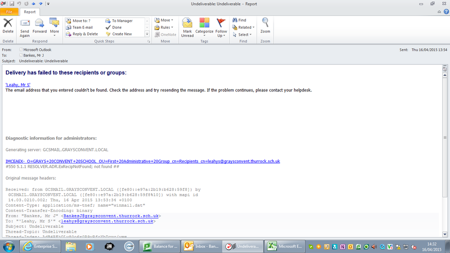Click the Subject 'Undeliverable: Undeliverable' text
450x253 pixels.
(x=43, y=61)
